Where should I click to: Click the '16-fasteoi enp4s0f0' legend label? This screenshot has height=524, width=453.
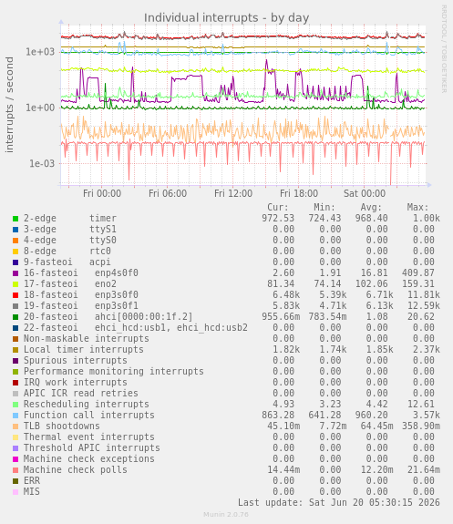point(80,273)
